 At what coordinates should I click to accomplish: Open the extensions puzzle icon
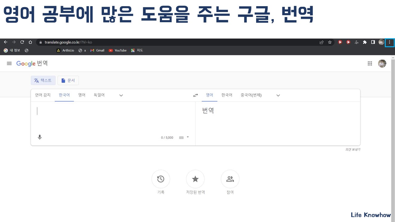[x=365, y=42]
